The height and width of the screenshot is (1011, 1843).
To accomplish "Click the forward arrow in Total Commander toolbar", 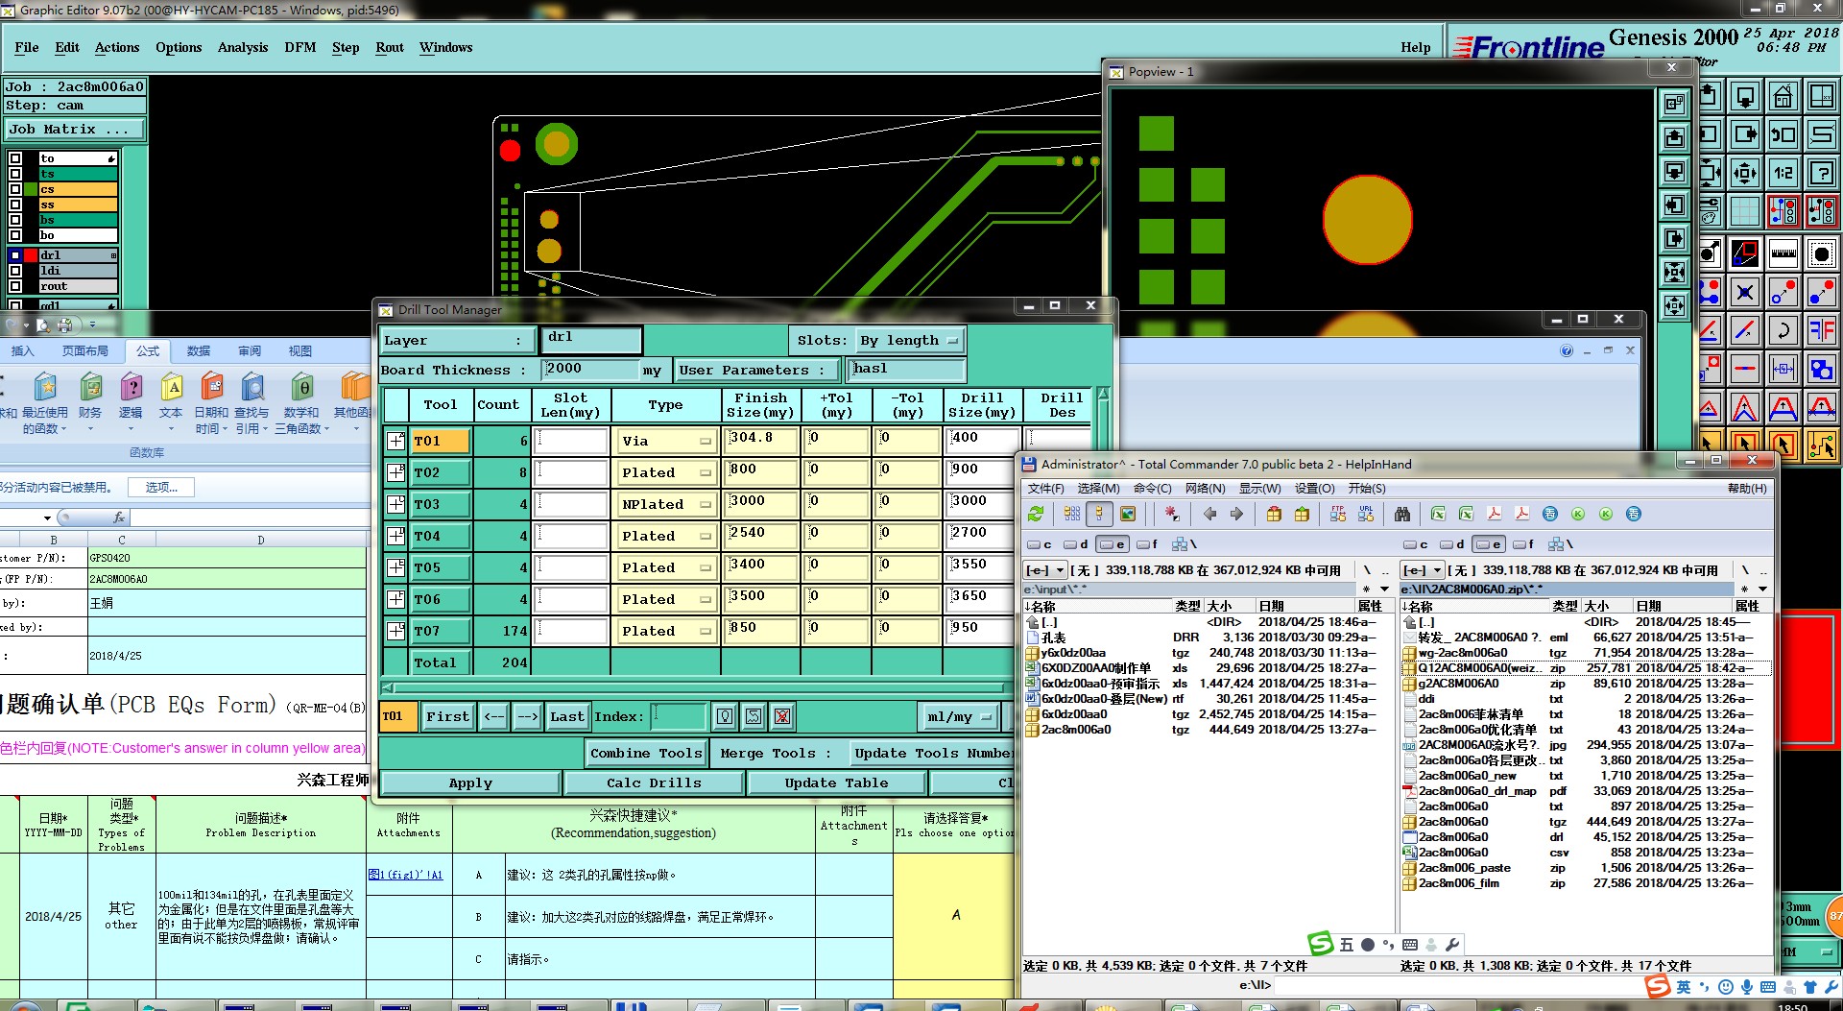I will pyautogui.click(x=1236, y=515).
